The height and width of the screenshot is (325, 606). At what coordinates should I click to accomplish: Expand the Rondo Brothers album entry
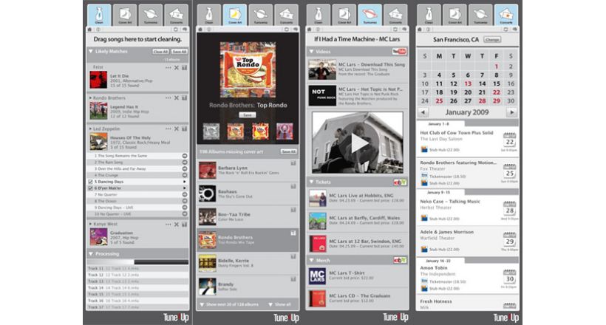[x=90, y=98]
